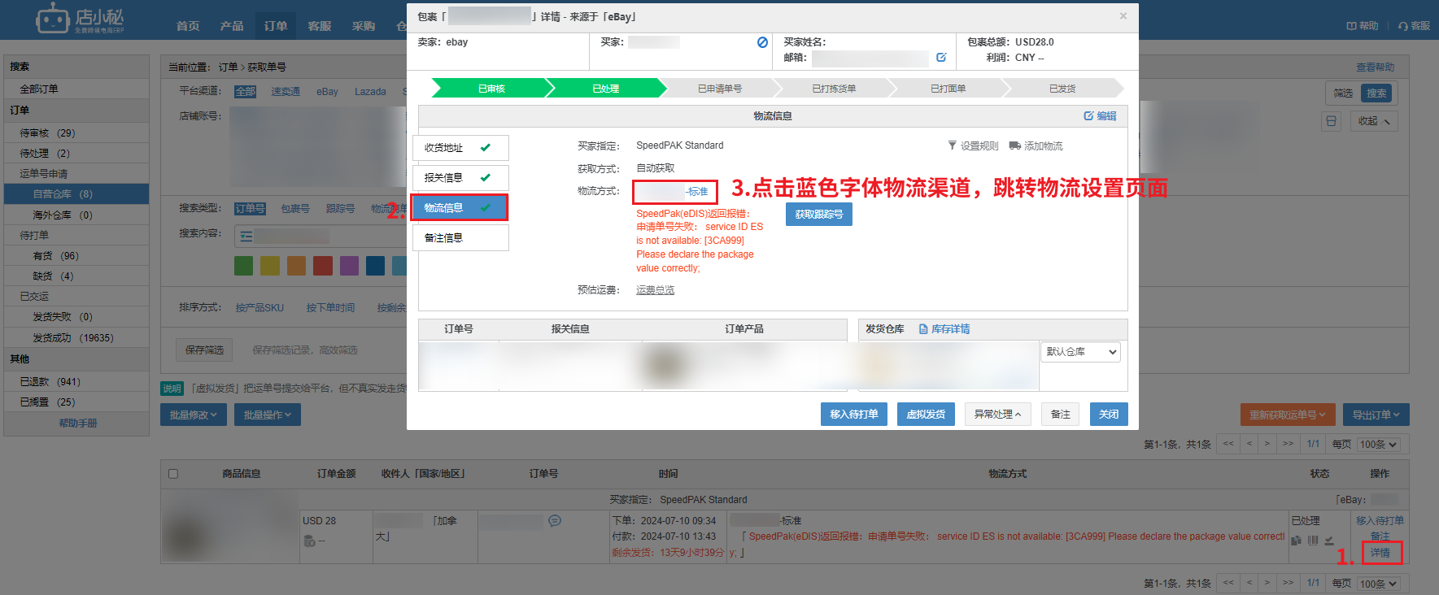1439x595 pixels.
Task: Expand the 异常处理 dropdown button
Action: [x=998, y=415]
